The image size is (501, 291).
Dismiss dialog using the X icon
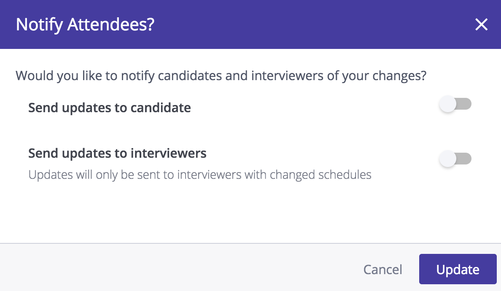pos(481,25)
